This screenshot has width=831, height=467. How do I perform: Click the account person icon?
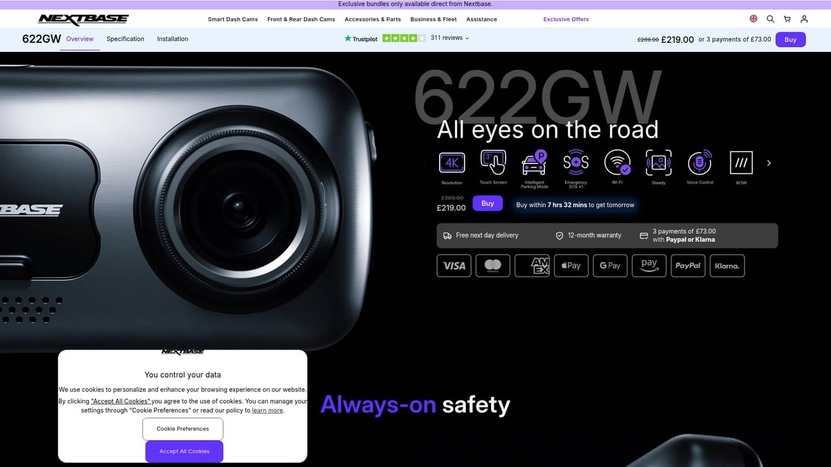coord(804,19)
